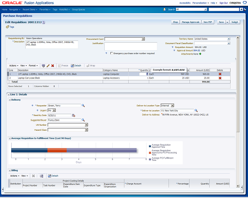Open Watchlist menu
Image resolution: width=248 pixels, height=198 pixels.
coord(65,10)
